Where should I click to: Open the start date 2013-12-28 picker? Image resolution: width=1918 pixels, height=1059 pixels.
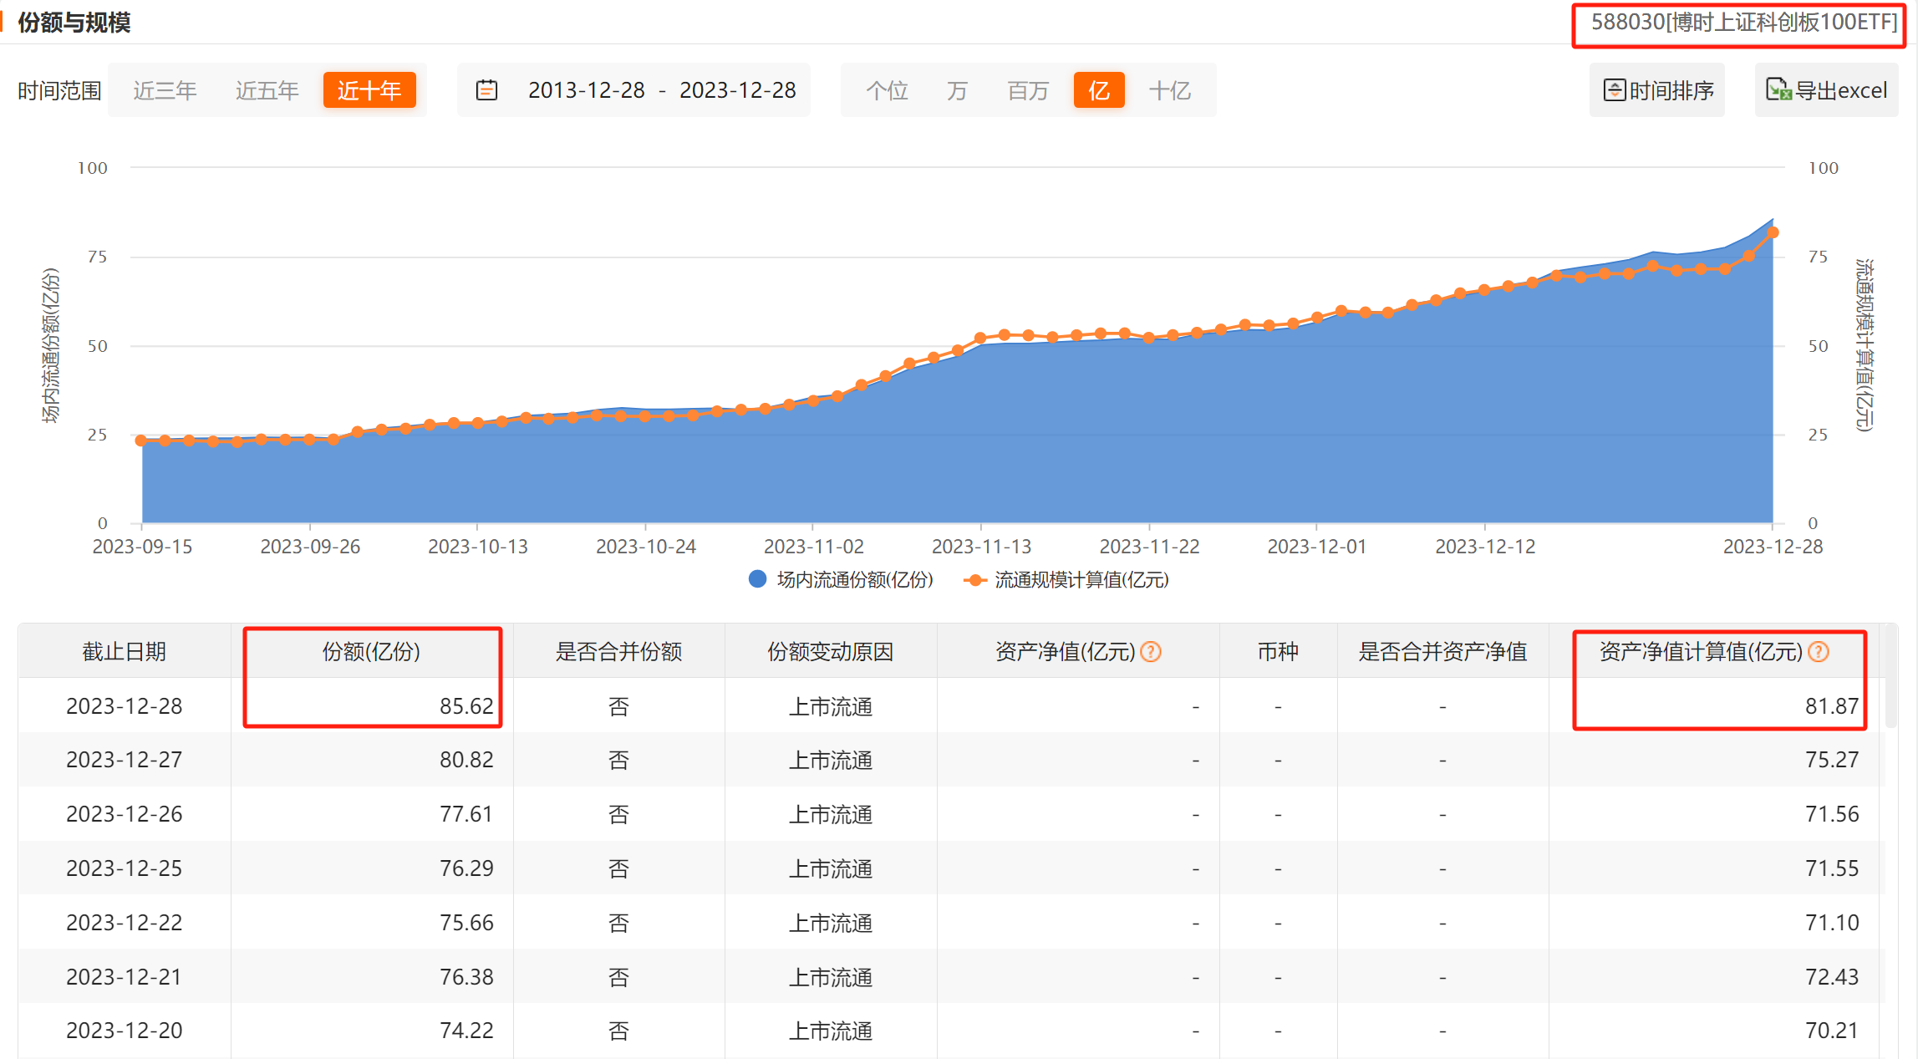point(586,90)
